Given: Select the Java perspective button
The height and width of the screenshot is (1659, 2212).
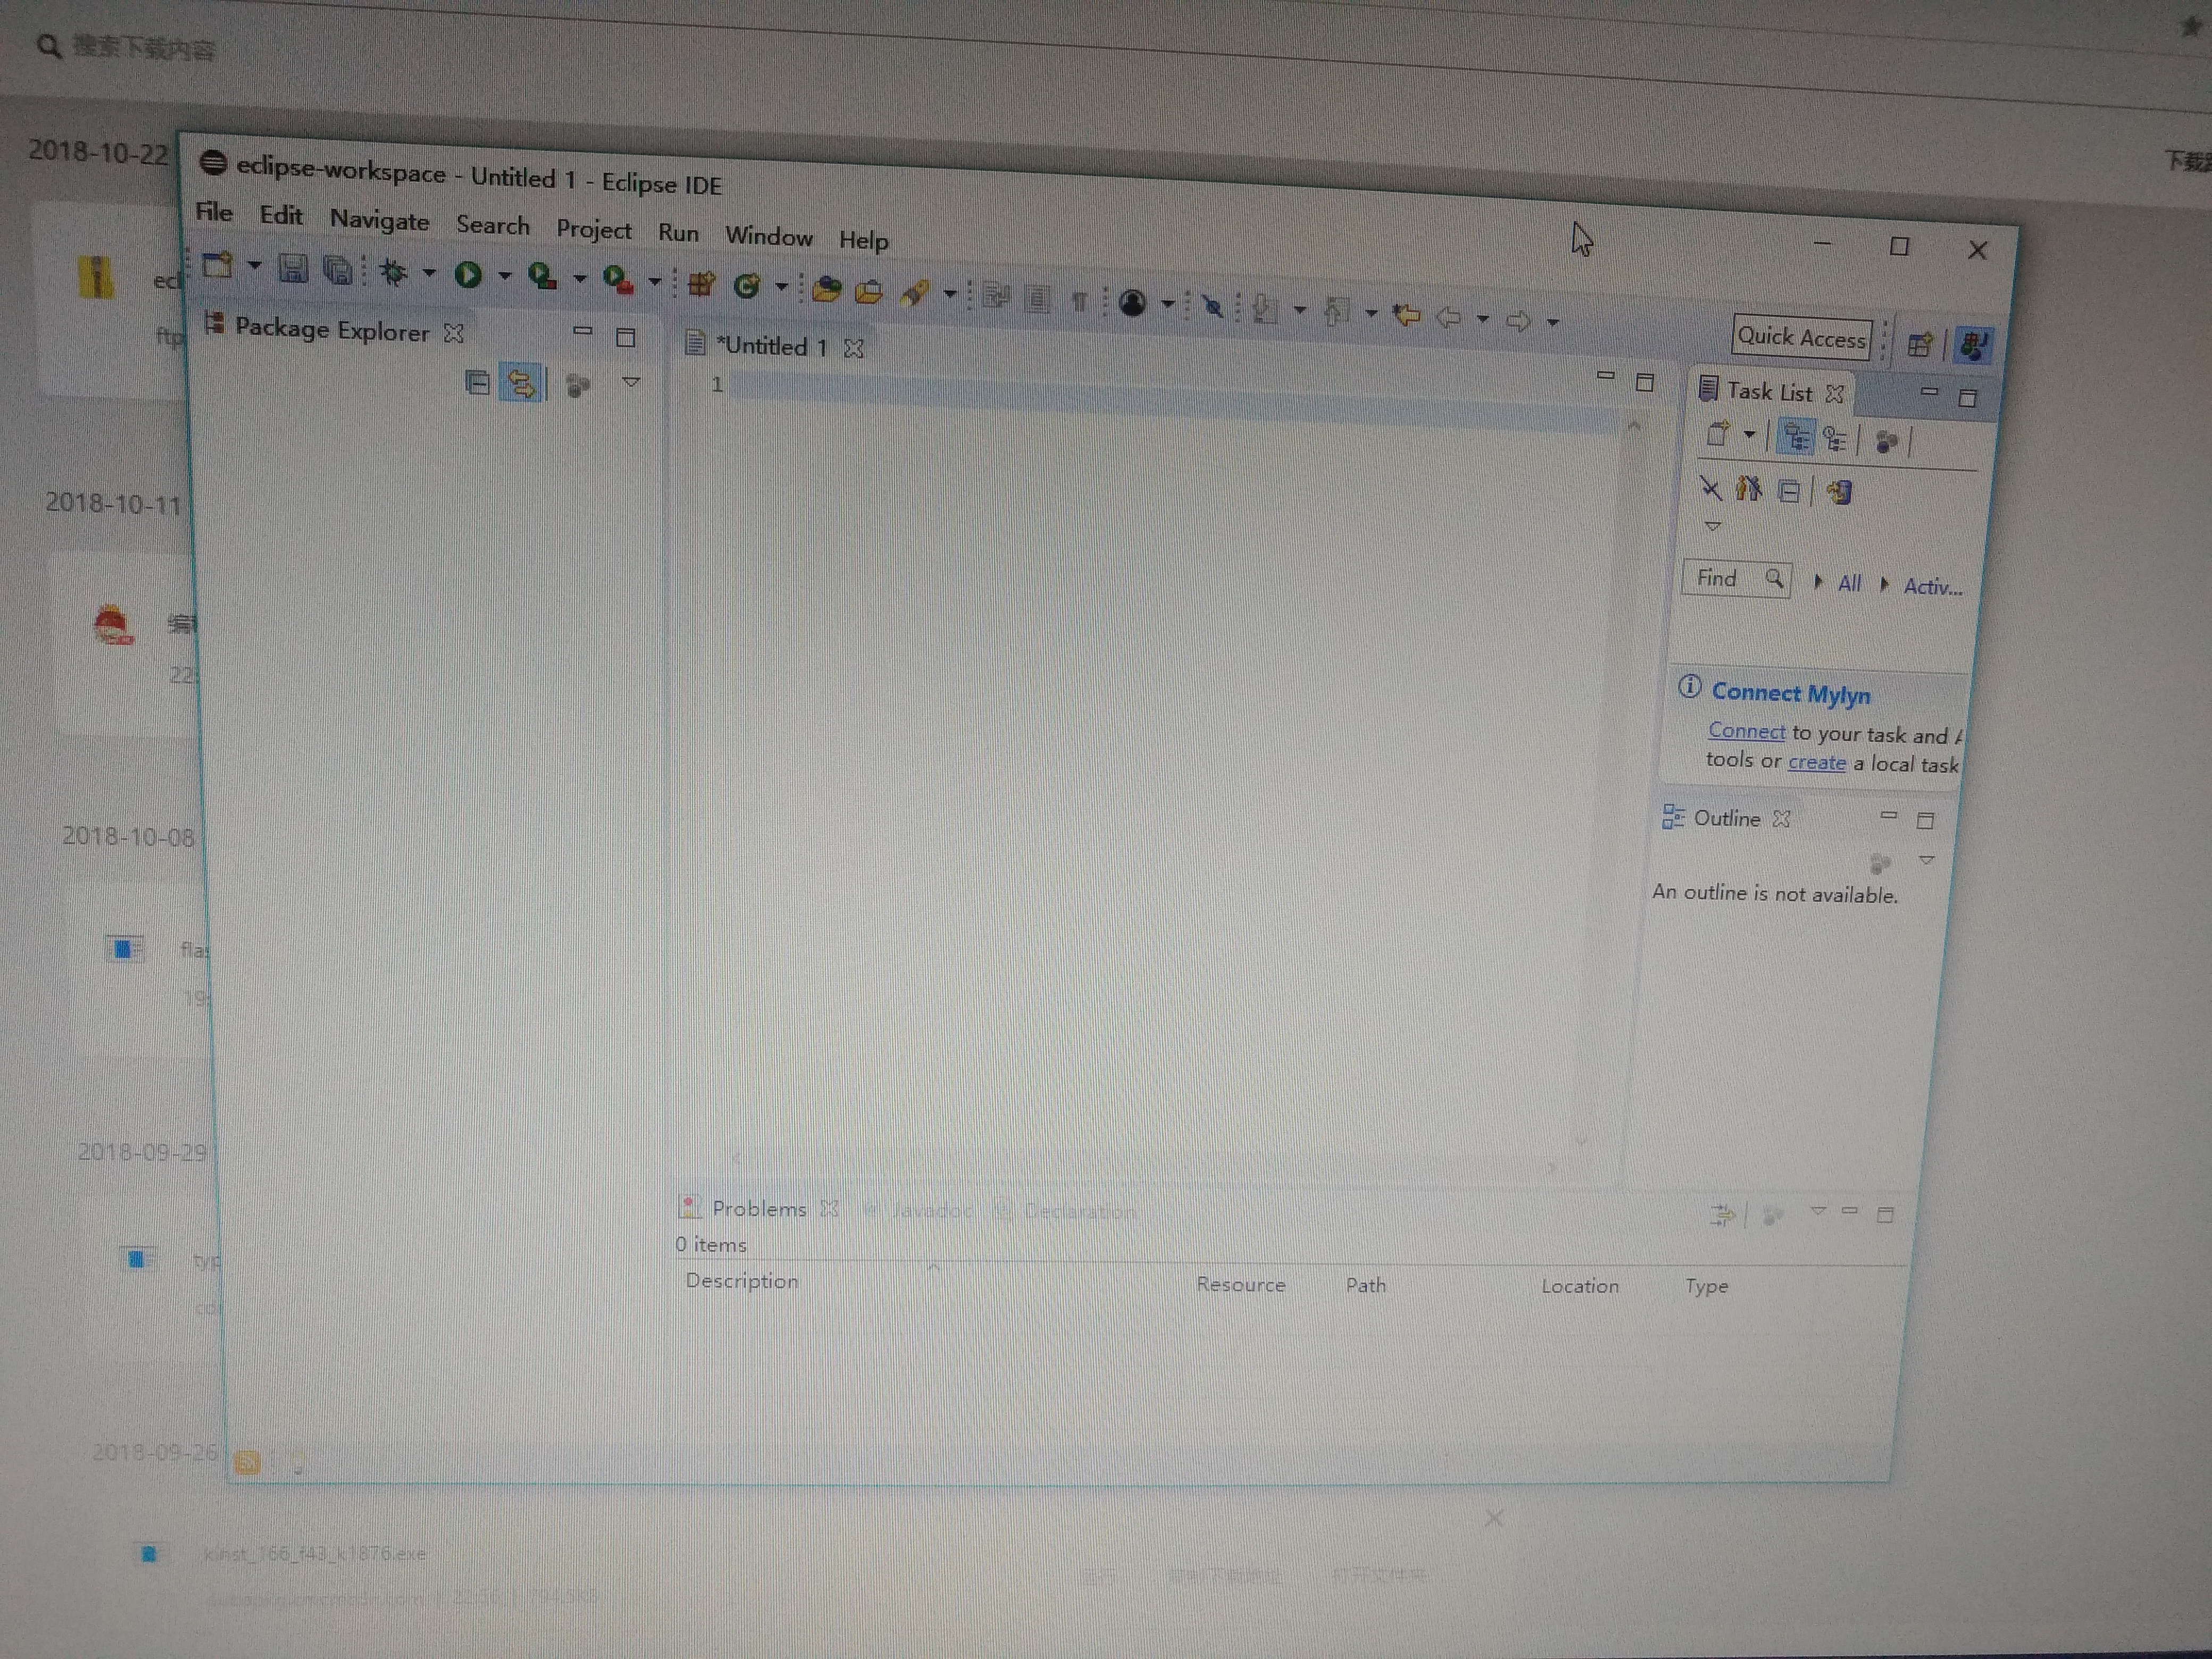Looking at the screenshot, I should 1973,346.
